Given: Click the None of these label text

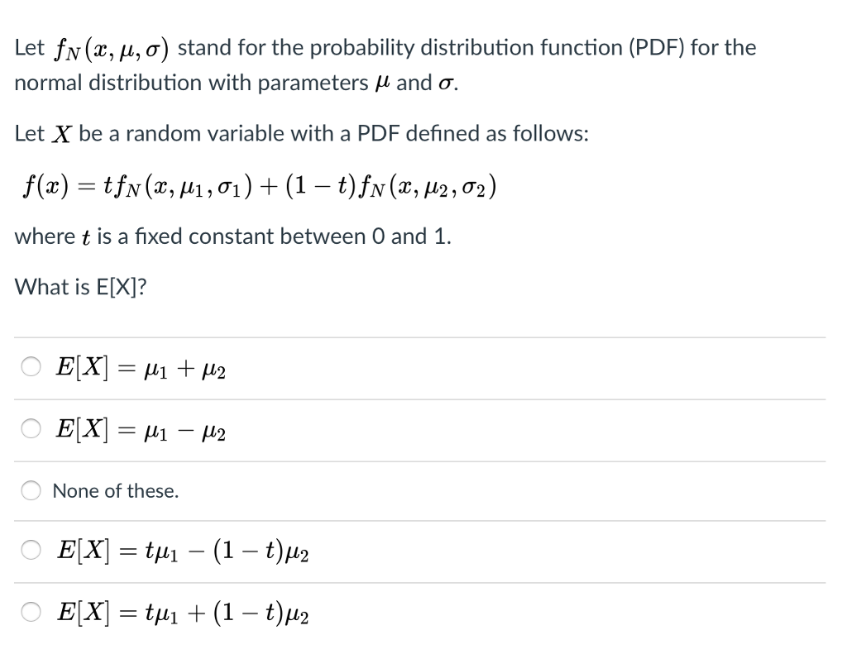Looking at the screenshot, I should point(116,490).
